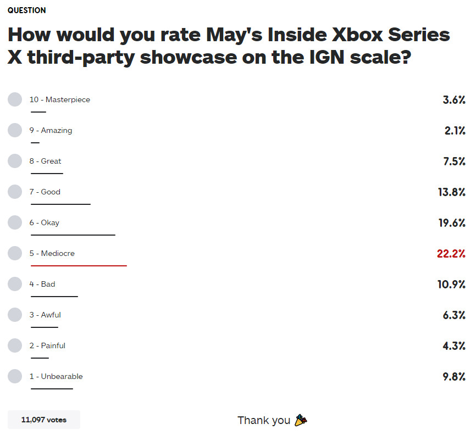Click the 22.2% highlighted percentage

pyautogui.click(x=451, y=253)
